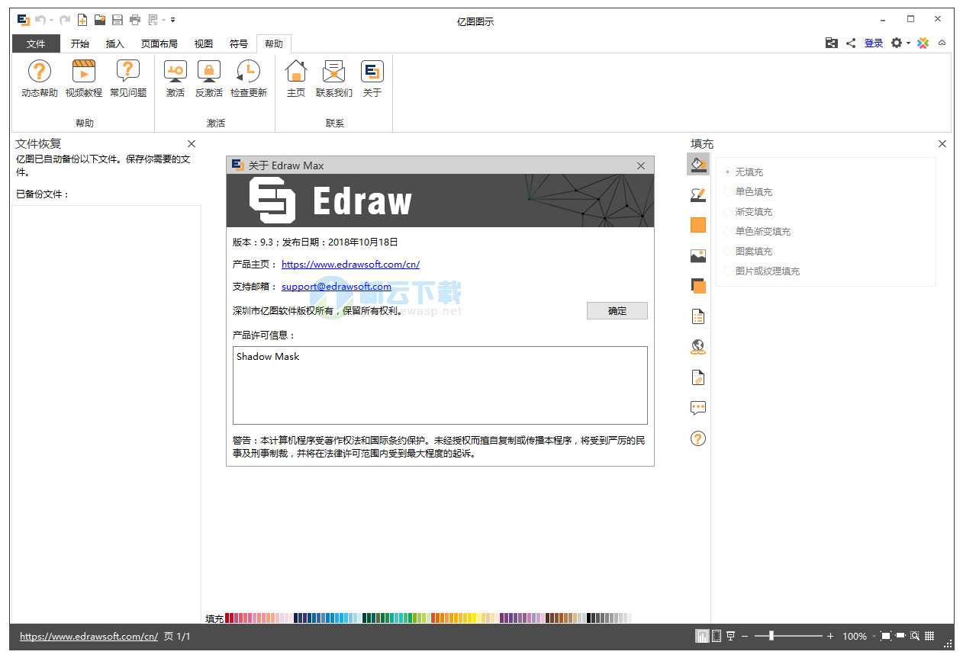Choose the gradient fill (渐变填充) option

click(x=728, y=212)
